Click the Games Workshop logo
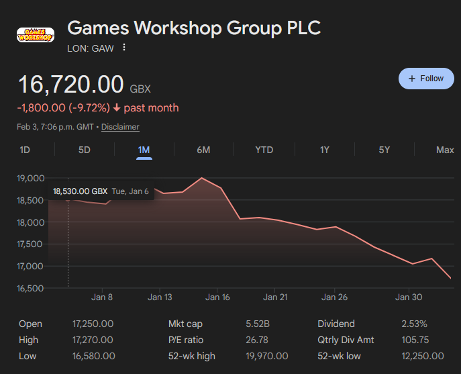Viewport: 461px width, 374px height. coord(36,35)
